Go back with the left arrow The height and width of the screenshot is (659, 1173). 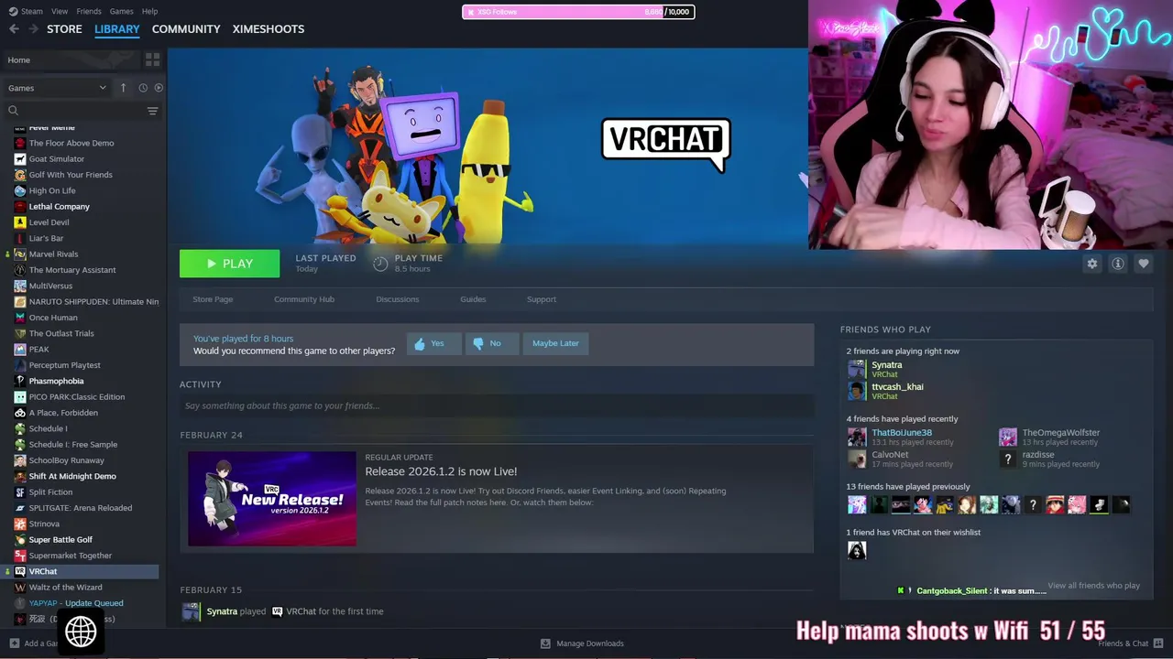click(x=14, y=28)
